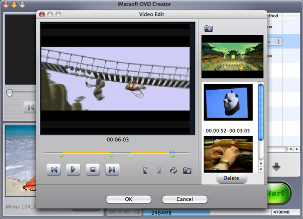This screenshot has height=219, width=303.
Task: Open the D5 4.7G disc size dropdown
Action: coord(124,212)
